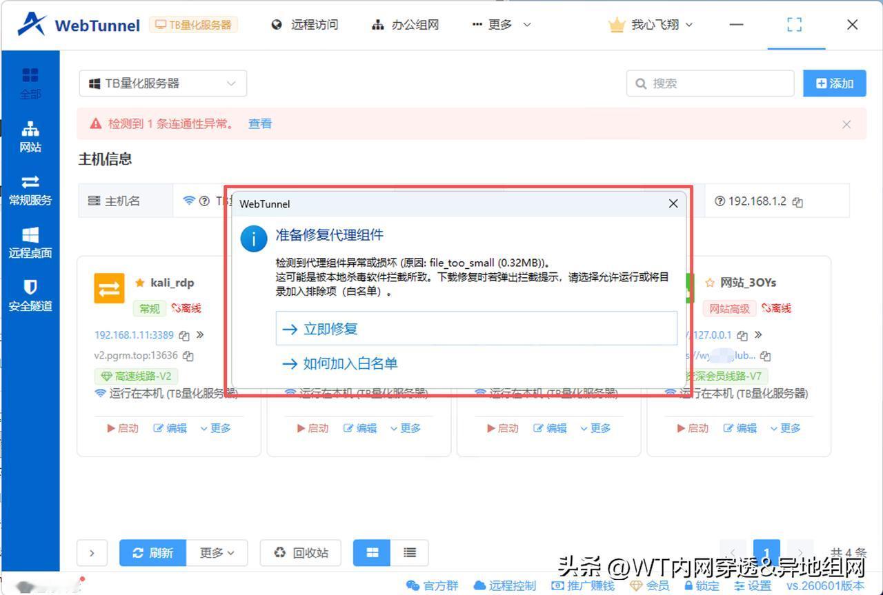Click the 高速线路-V2 line tag
The image size is (883, 595).
tap(136, 376)
